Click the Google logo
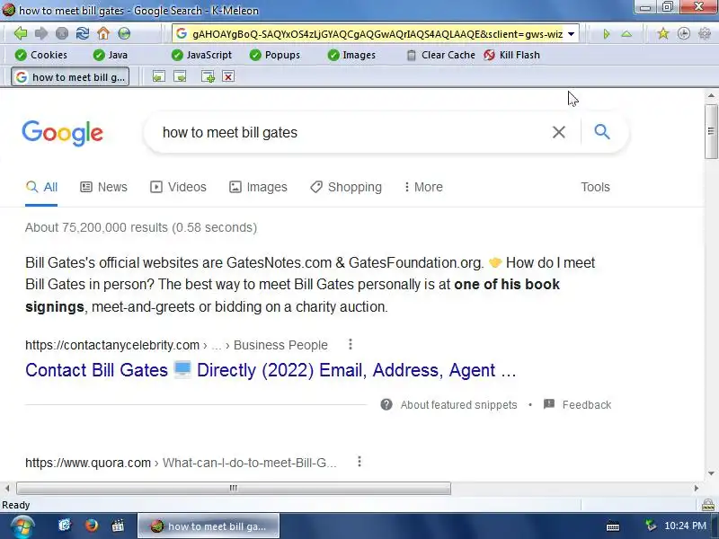The height and width of the screenshot is (539, 719). pos(62,133)
